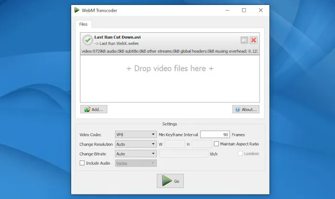Screen dimensions: 335x199
Task: Open the Change Bitrate dropdown
Action: click(135, 154)
